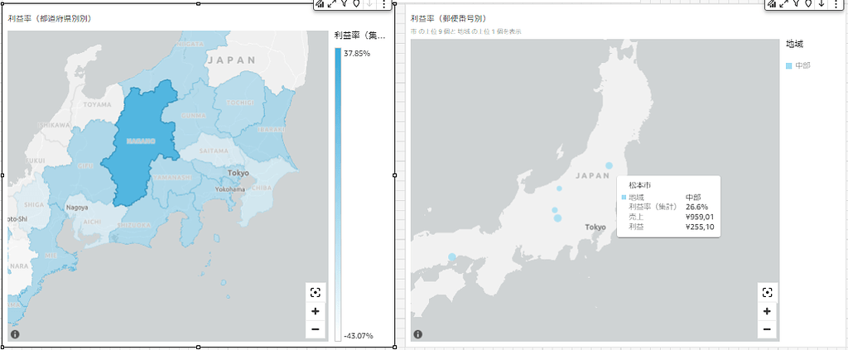The image size is (848, 350).
Task: Zoom out on the postal code map
Action: point(767,329)
